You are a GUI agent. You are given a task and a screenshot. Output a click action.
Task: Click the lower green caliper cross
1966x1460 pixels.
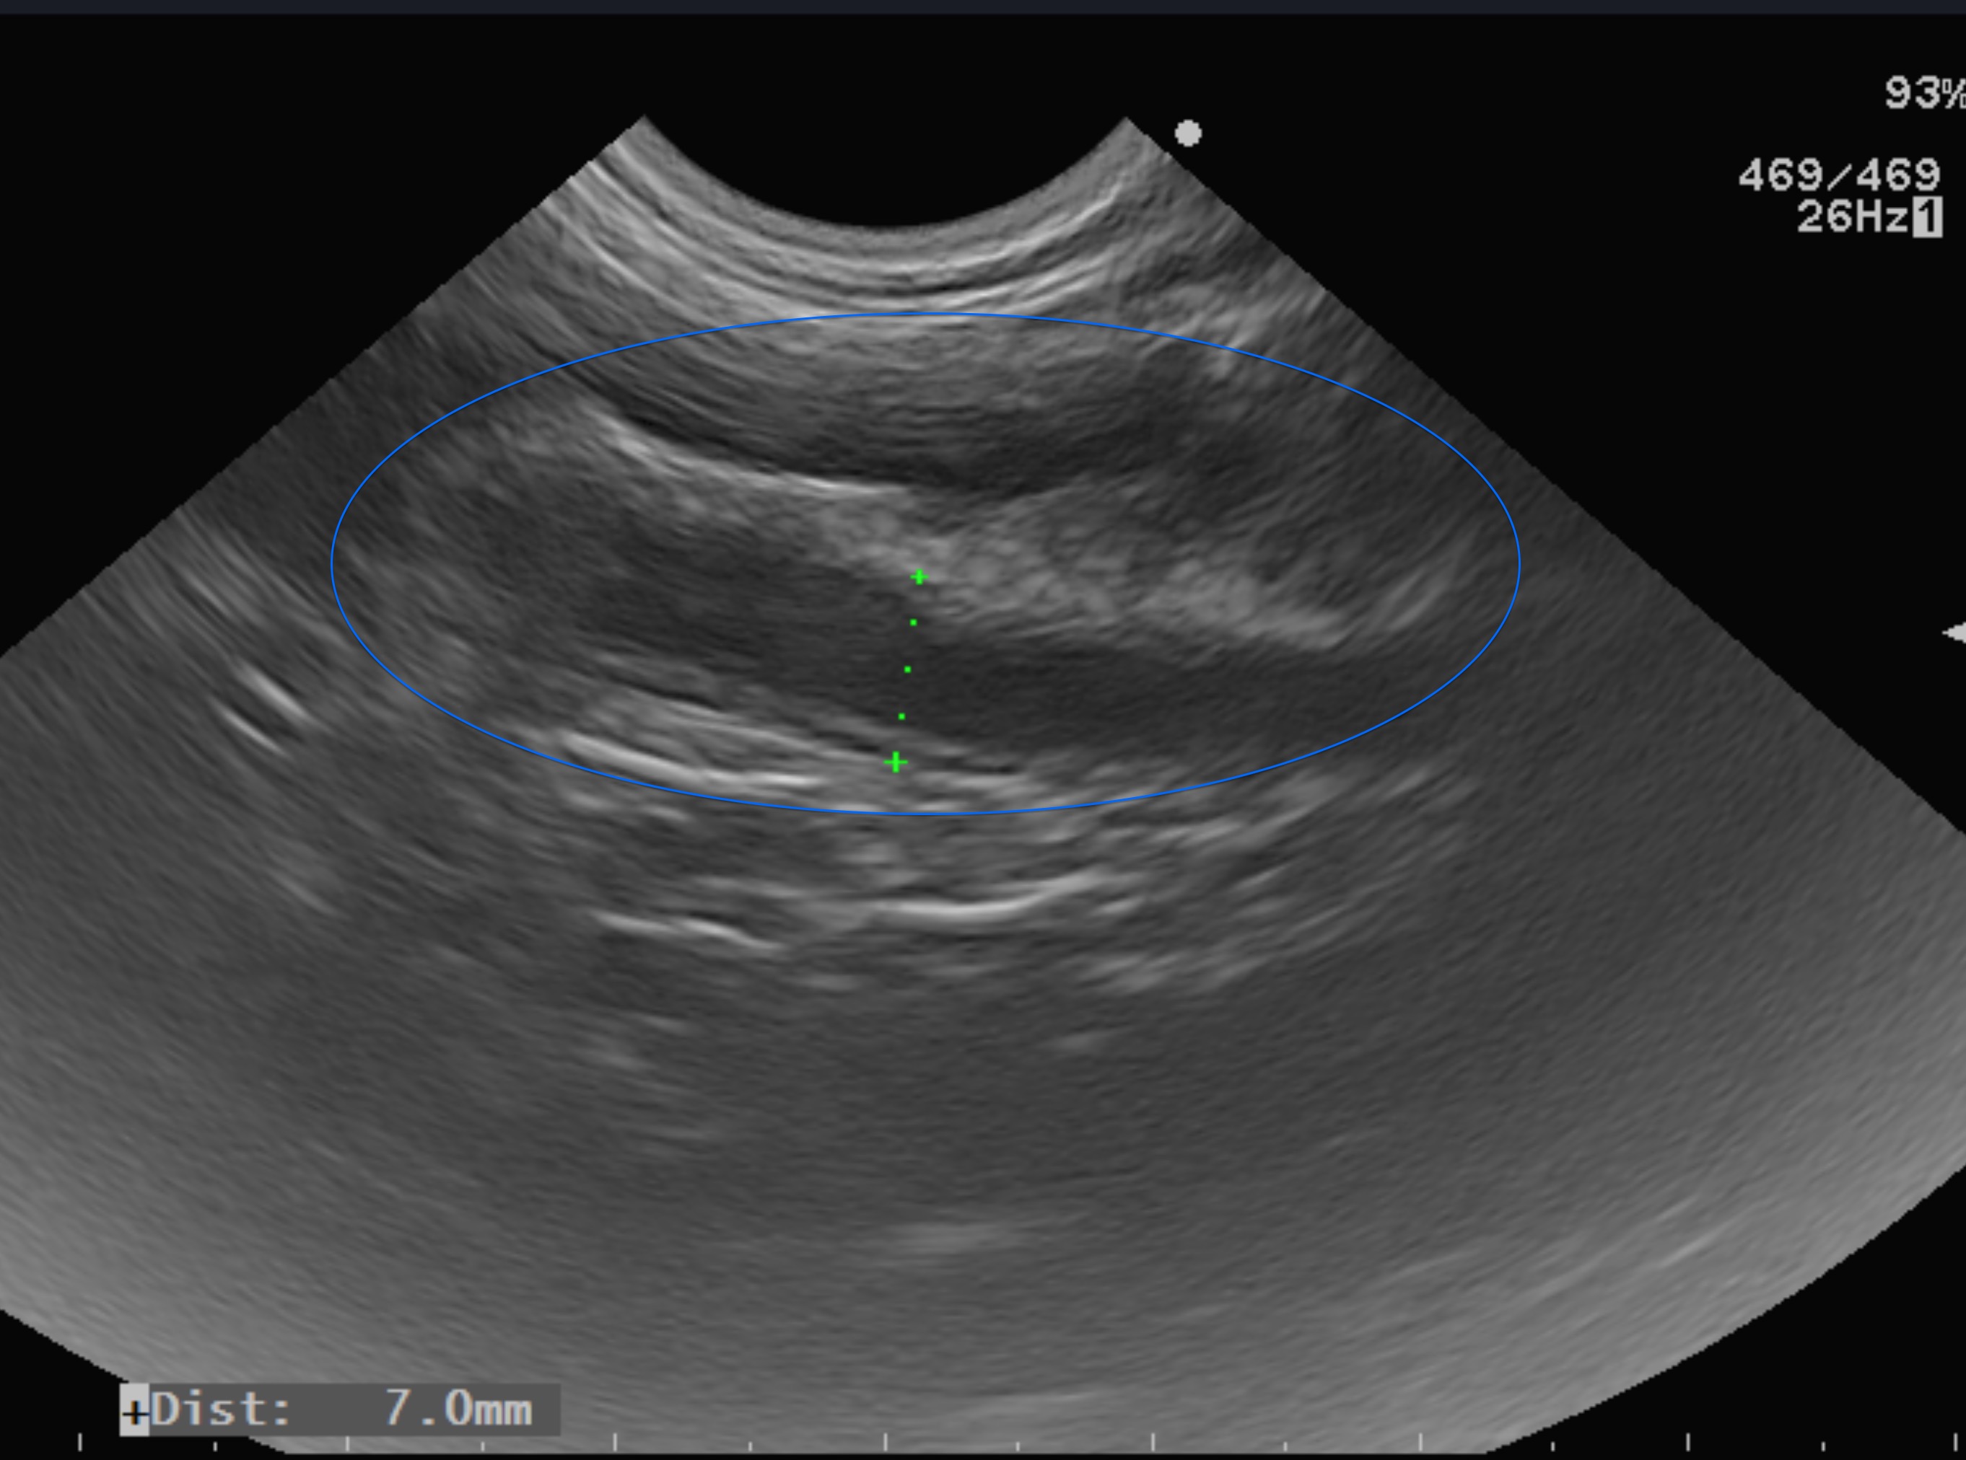click(x=896, y=762)
